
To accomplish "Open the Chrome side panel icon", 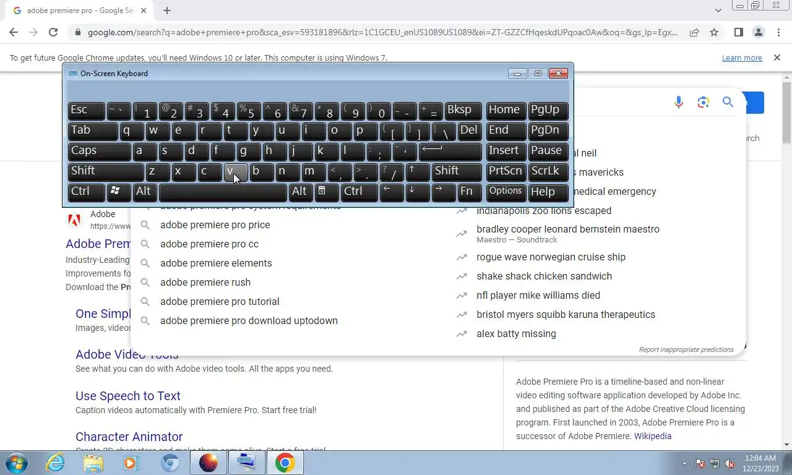I will coord(738,33).
